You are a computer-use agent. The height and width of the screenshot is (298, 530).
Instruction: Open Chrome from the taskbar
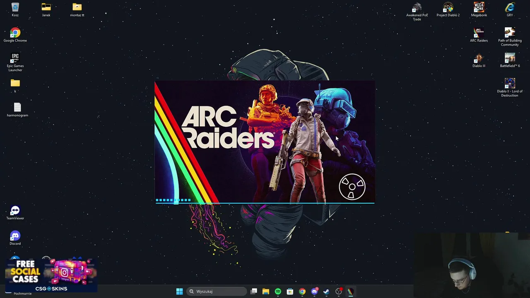pyautogui.click(x=302, y=291)
